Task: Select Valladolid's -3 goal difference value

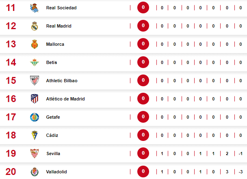Action: 240,172
